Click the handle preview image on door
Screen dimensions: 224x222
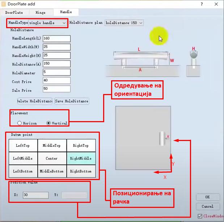162,138
